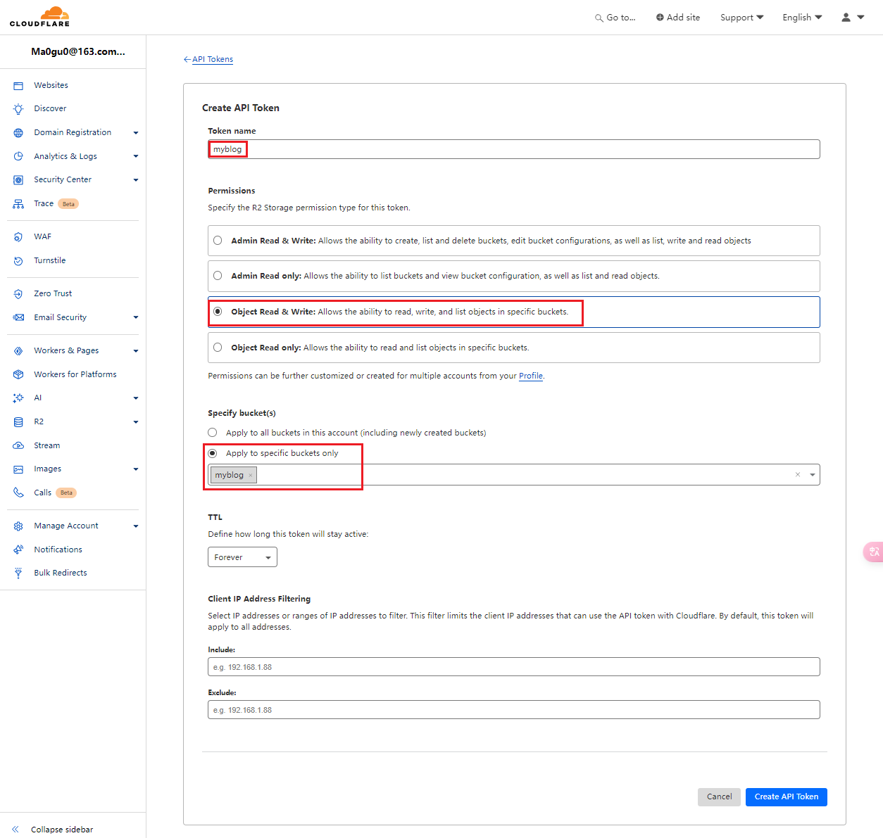
Task: Click the Analytics & Logs clock icon
Action: [18, 157]
